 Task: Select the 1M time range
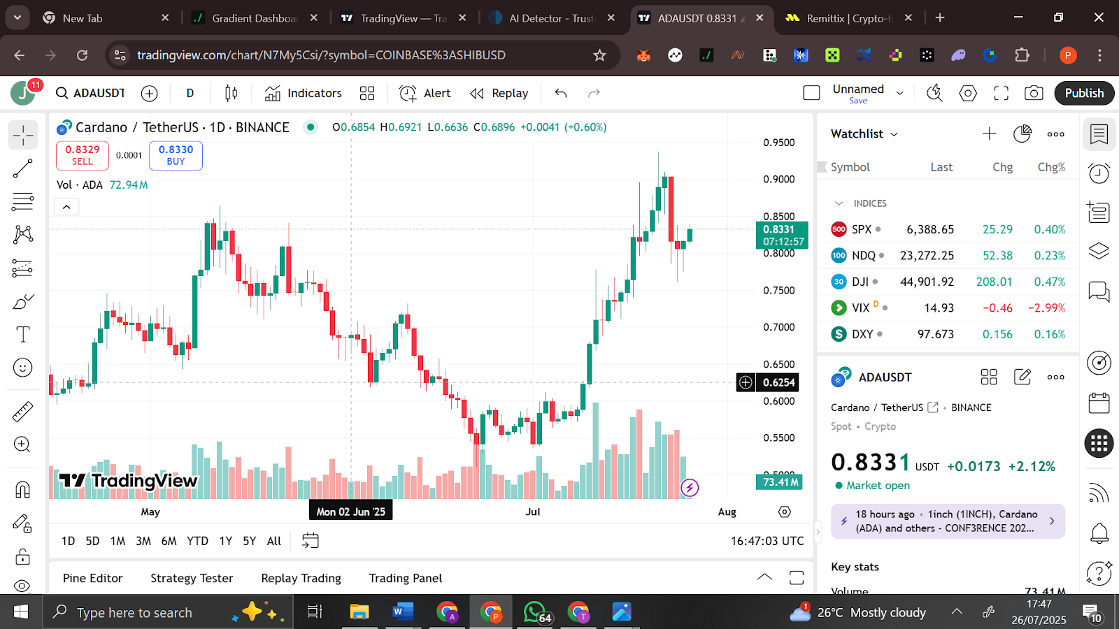click(117, 541)
